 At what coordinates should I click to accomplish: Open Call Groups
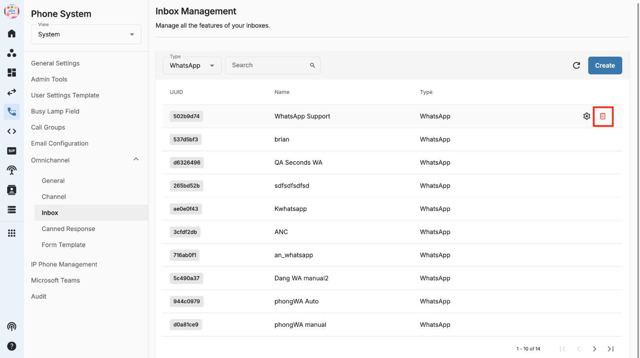tap(48, 127)
